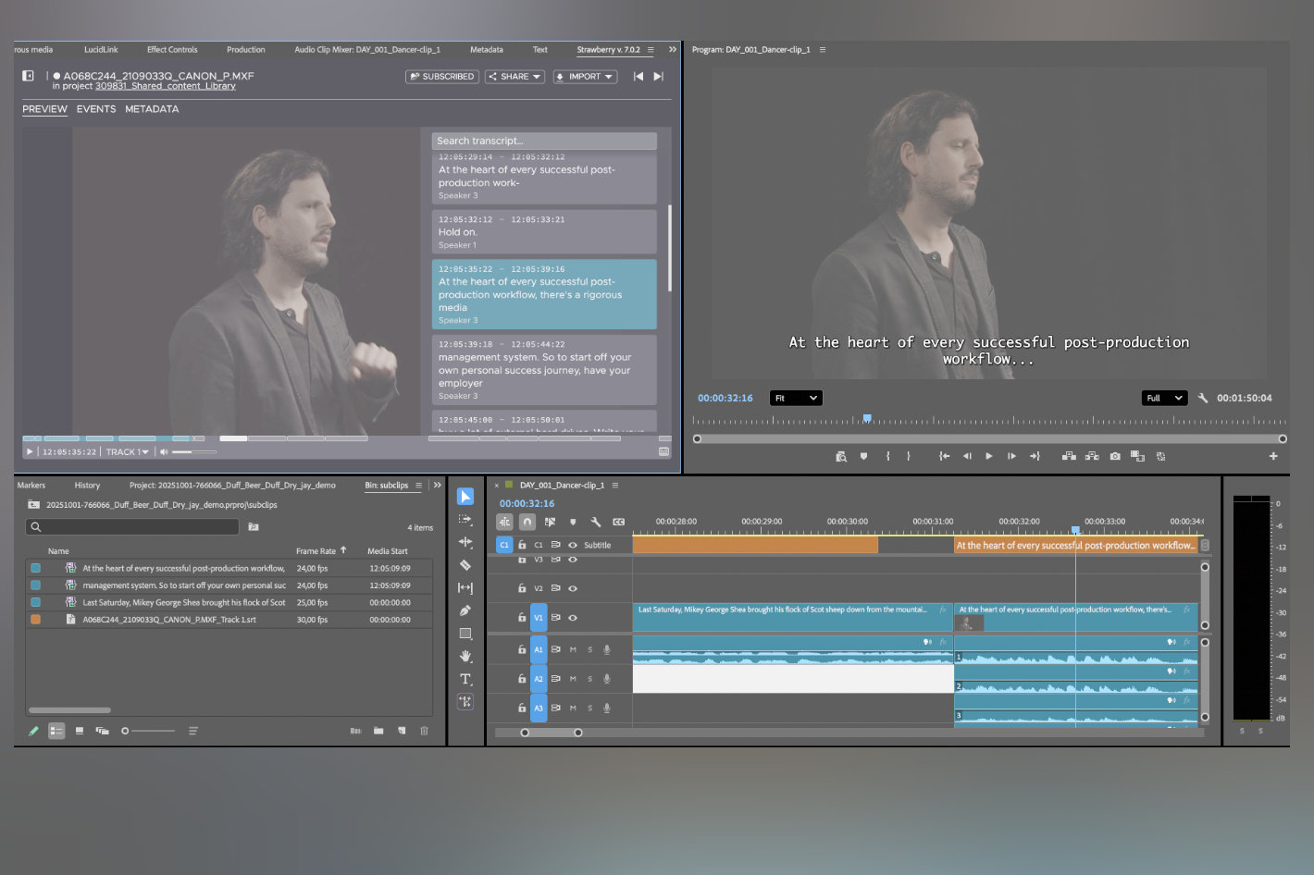Click the trash Clear icon in bin panel
1314x875 pixels.
[425, 731]
